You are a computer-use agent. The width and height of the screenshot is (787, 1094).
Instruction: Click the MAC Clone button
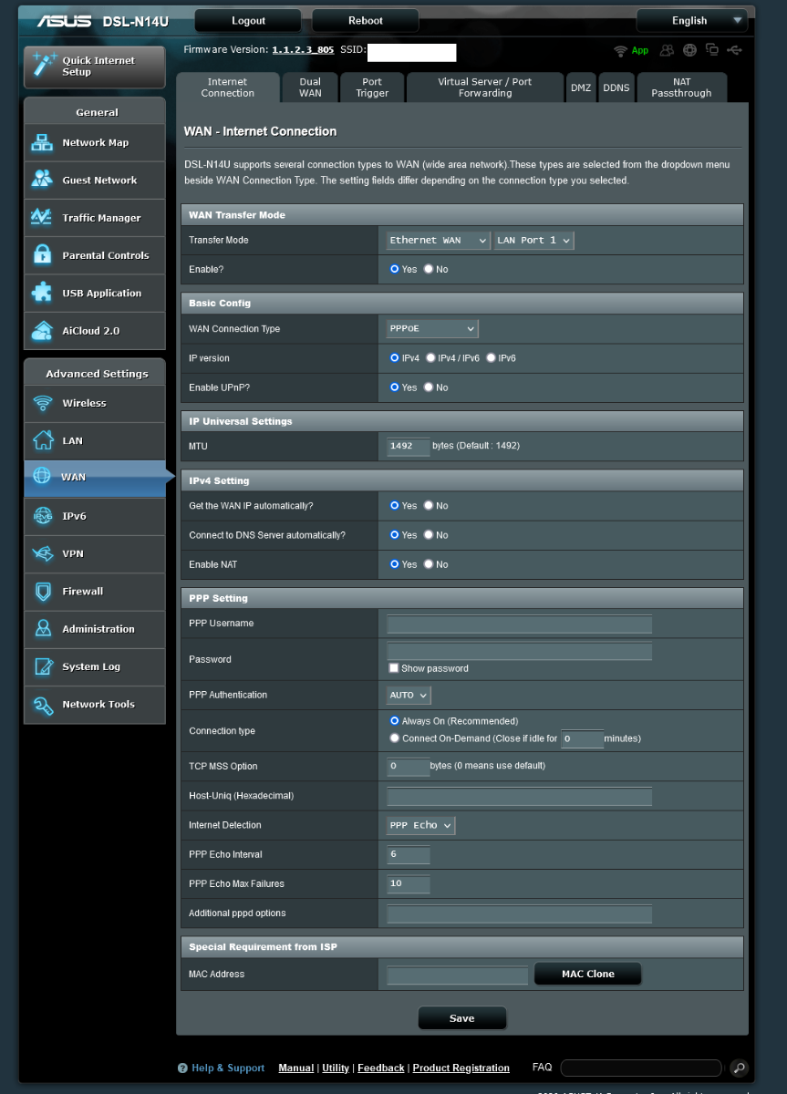pyautogui.click(x=588, y=974)
